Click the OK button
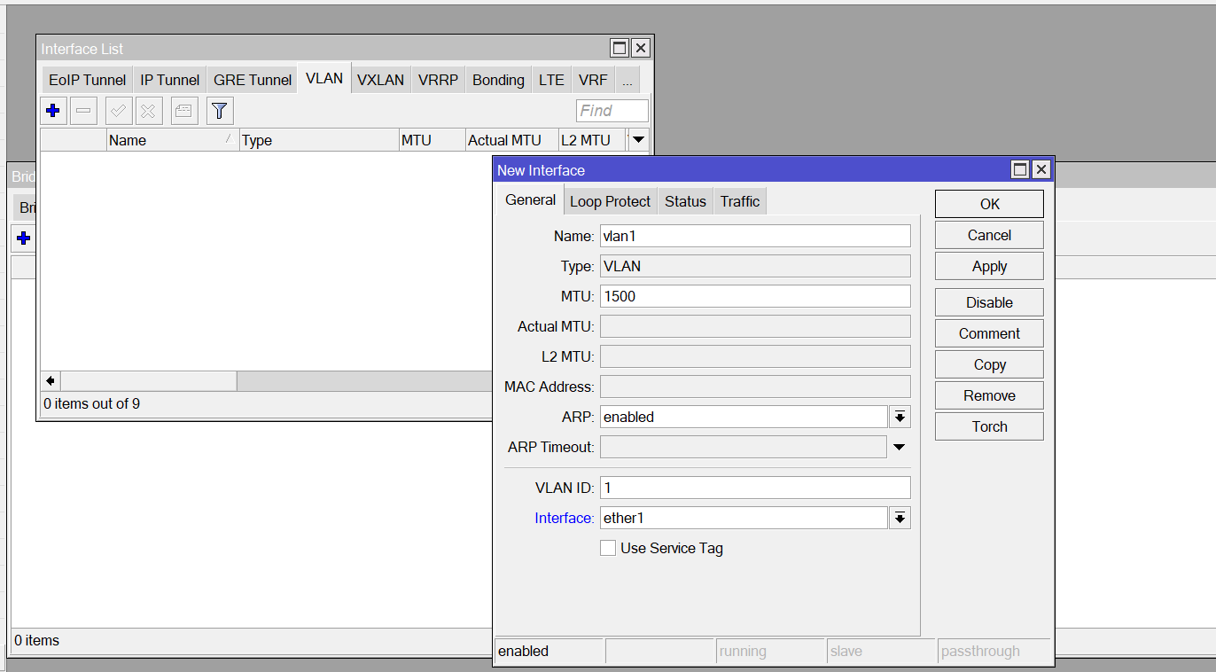The height and width of the screenshot is (672, 1216). [989, 204]
